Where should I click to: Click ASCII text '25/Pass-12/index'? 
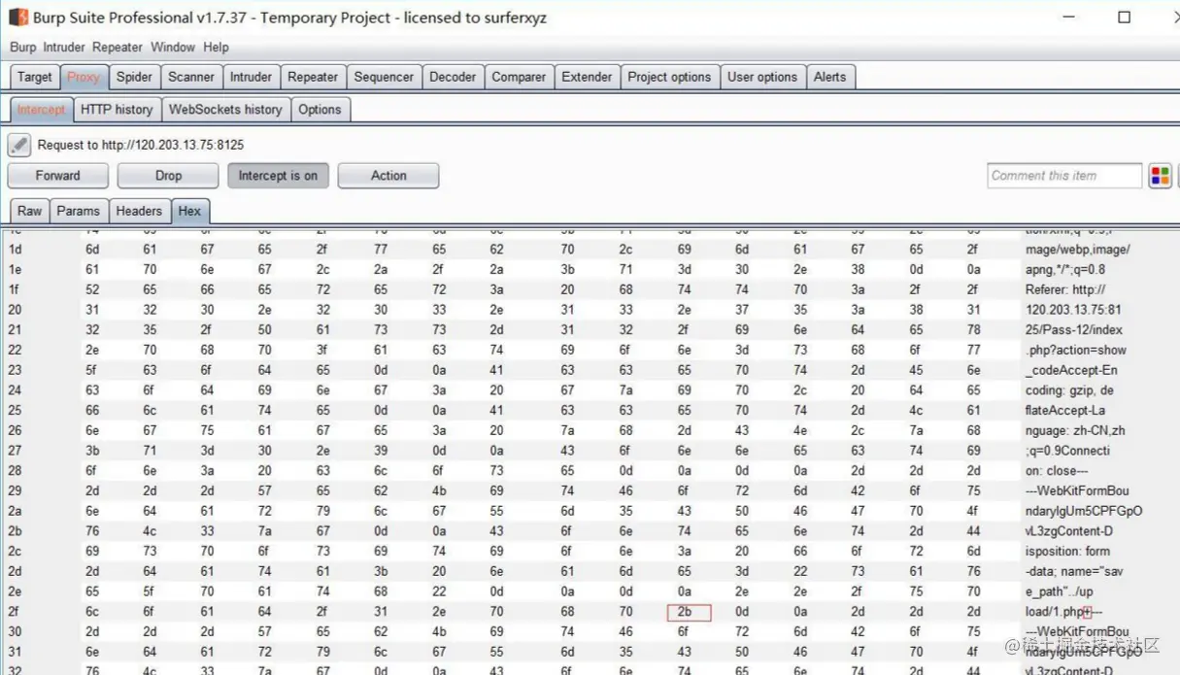(x=1073, y=329)
